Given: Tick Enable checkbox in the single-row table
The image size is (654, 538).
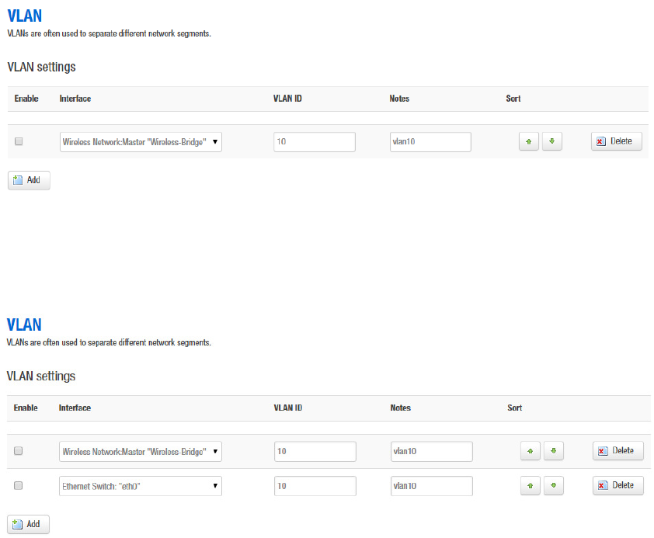Looking at the screenshot, I should pyautogui.click(x=19, y=142).
